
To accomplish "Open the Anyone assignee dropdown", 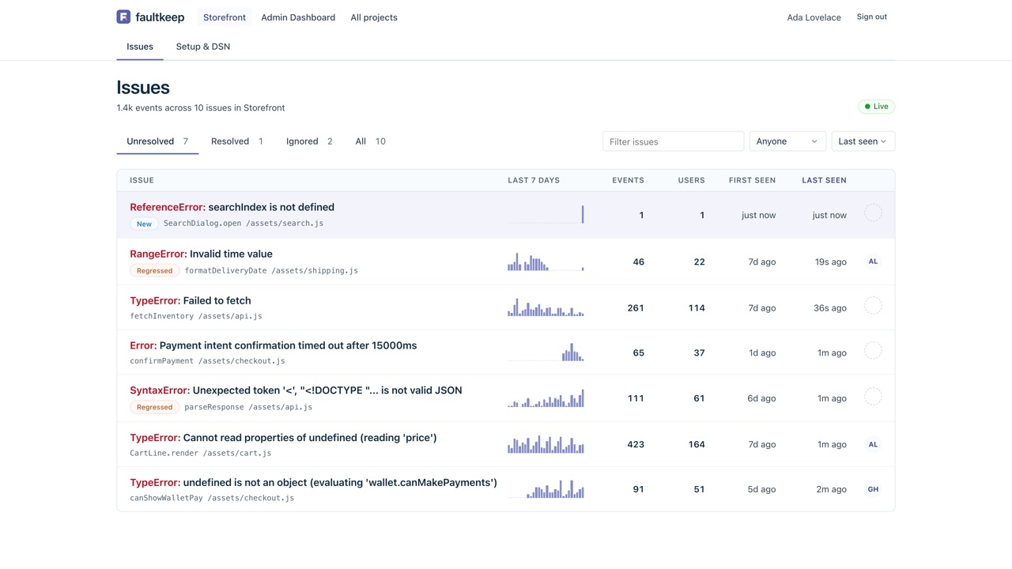I will point(787,141).
